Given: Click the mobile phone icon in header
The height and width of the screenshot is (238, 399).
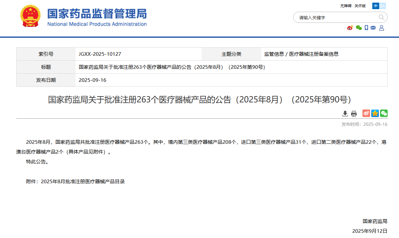Looking at the screenshot, I should (366, 28).
